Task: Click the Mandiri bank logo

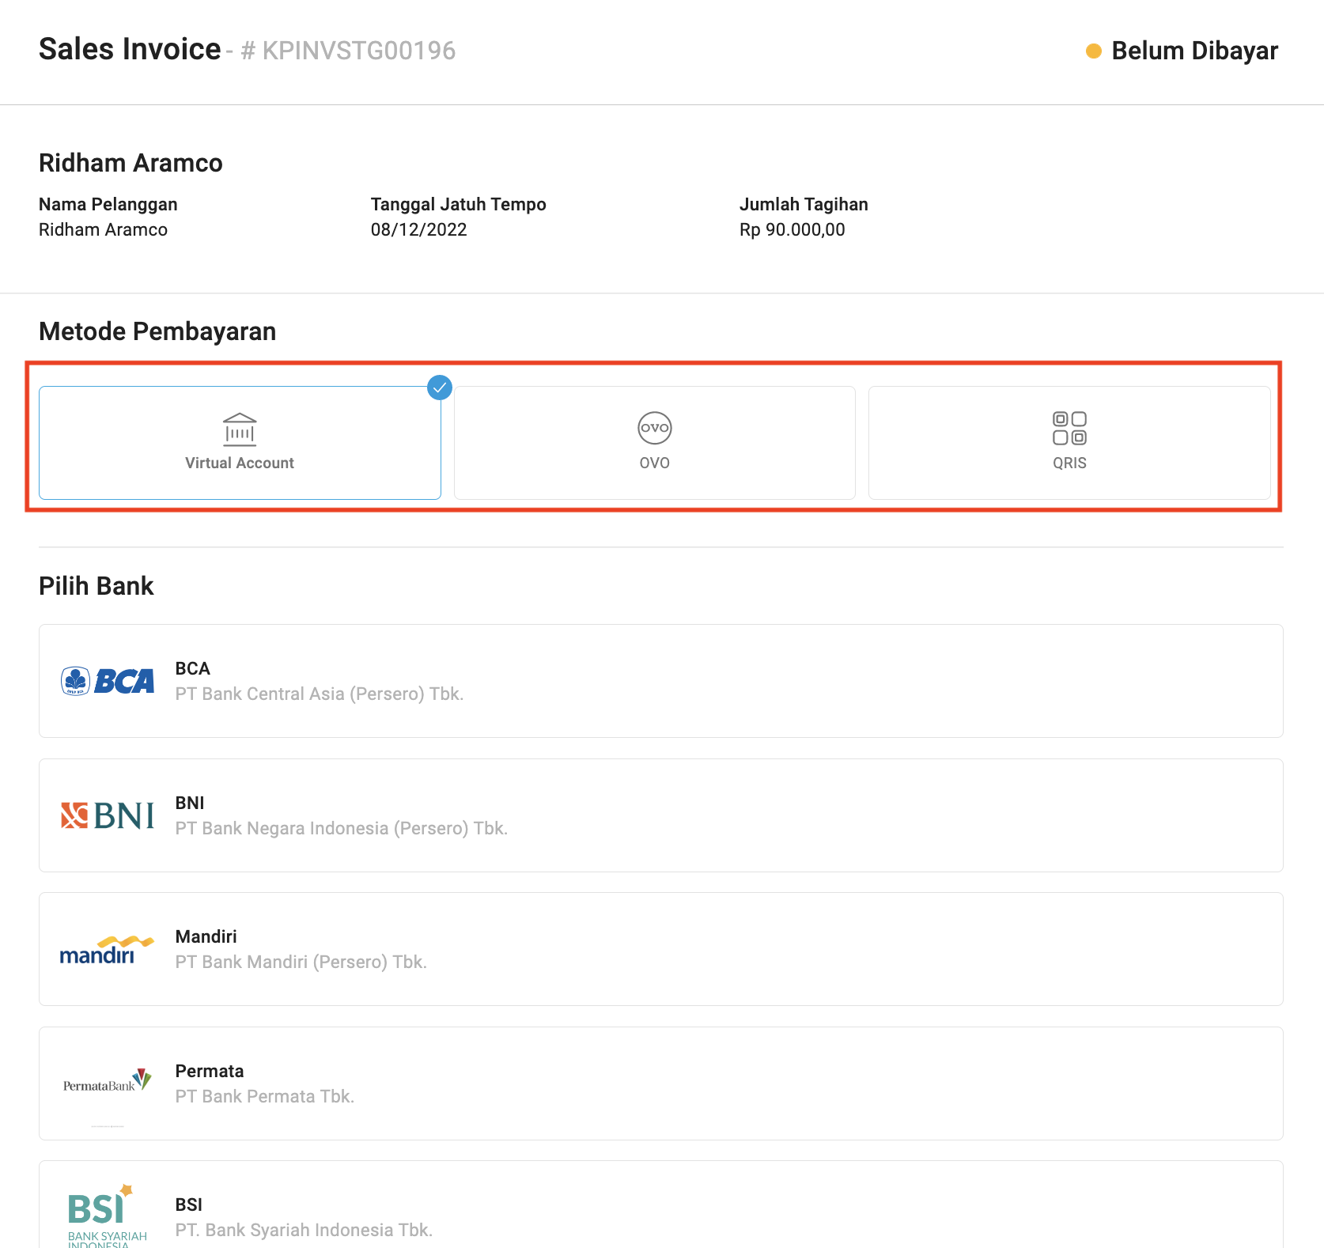Action: pos(107,950)
